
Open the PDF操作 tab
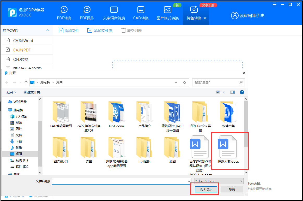tap(87, 13)
